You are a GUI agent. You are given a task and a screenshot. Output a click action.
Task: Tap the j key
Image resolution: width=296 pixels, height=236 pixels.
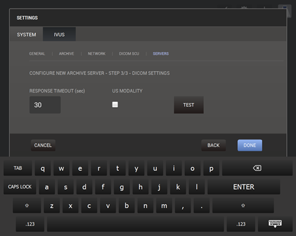pyautogui.click(x=159, y=186)
